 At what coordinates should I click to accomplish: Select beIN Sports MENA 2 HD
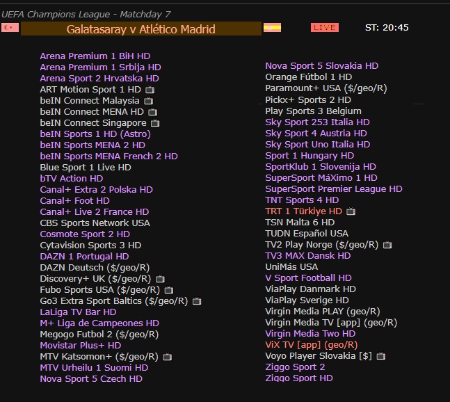tap(93, 145)
